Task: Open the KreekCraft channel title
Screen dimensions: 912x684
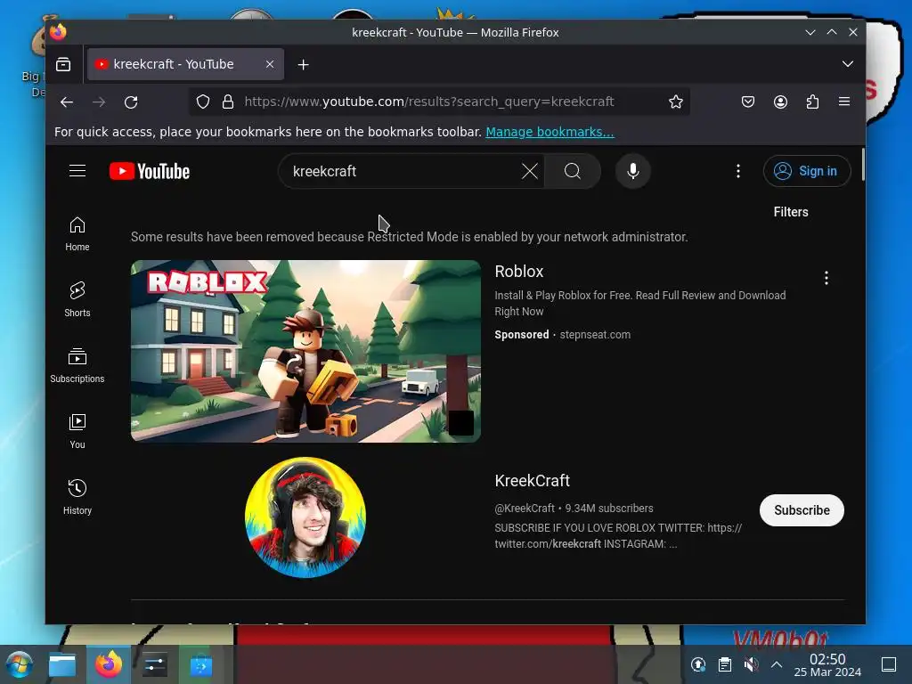Action: 532,480
